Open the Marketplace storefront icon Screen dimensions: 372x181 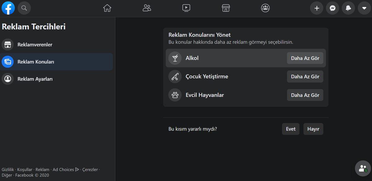[226, 8]
